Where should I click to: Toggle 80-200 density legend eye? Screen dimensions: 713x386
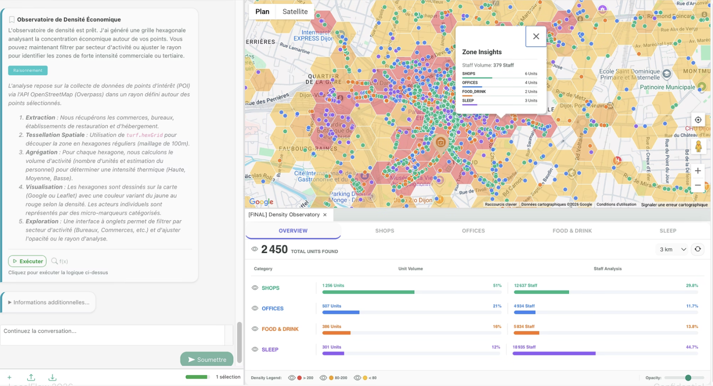(323, 378)
